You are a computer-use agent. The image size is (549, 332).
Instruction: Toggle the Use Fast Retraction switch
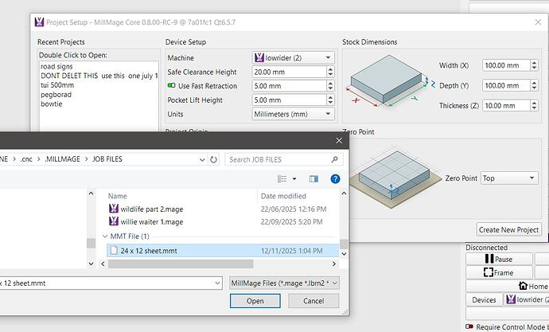point(172,86)
